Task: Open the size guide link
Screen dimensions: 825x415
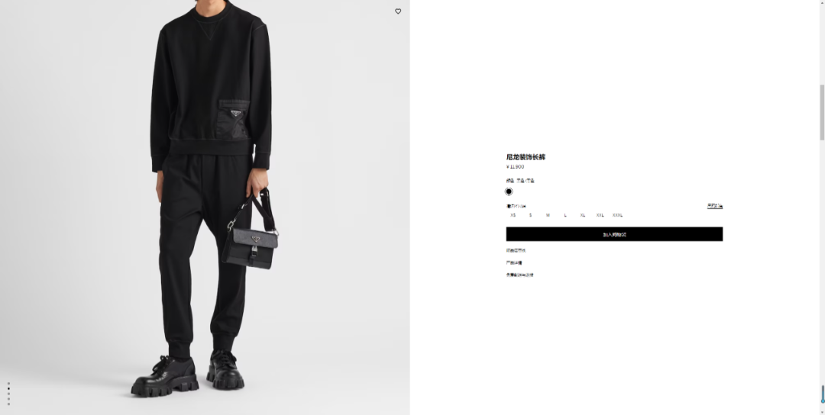Action: coord(714,206)
